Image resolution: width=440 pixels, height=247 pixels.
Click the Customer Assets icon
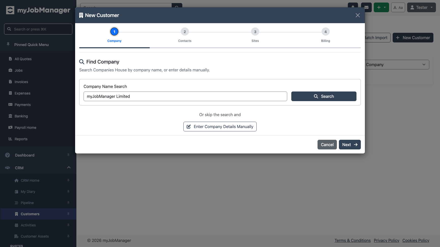point(17,236)
